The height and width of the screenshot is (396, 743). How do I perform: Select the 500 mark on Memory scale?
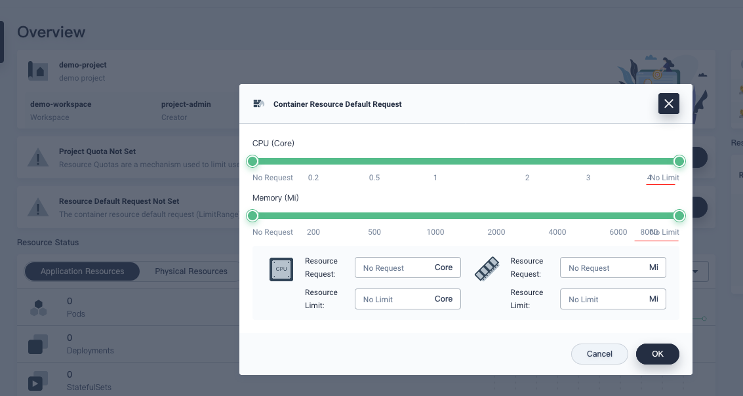pos(374,232)
